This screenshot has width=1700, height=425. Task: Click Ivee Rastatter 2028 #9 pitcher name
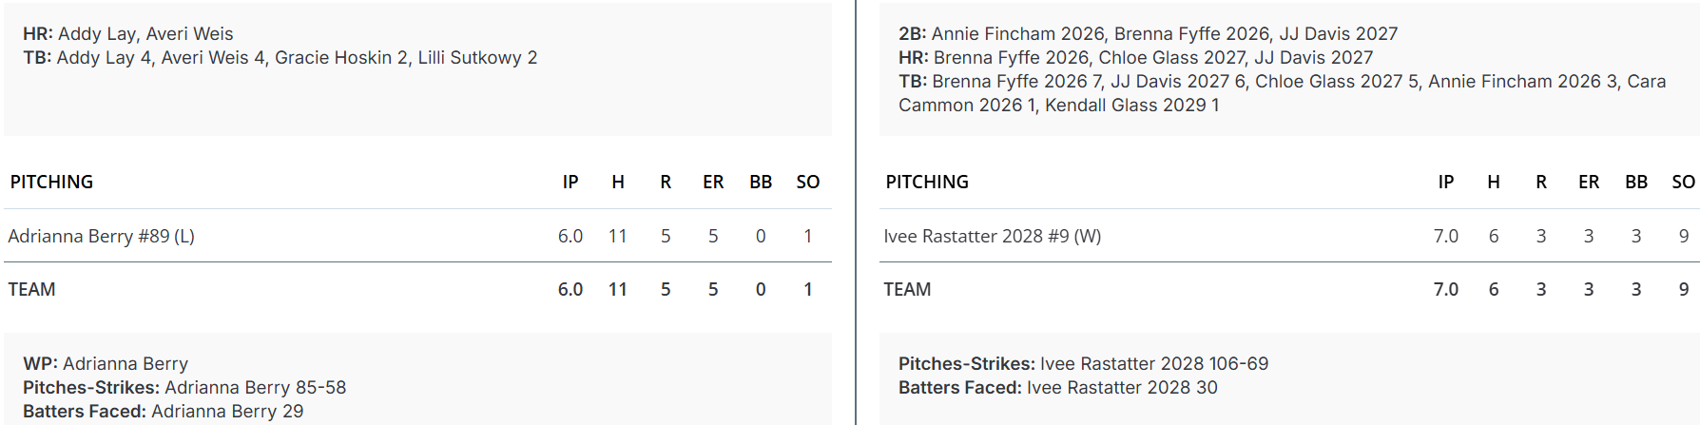point(992,236)
